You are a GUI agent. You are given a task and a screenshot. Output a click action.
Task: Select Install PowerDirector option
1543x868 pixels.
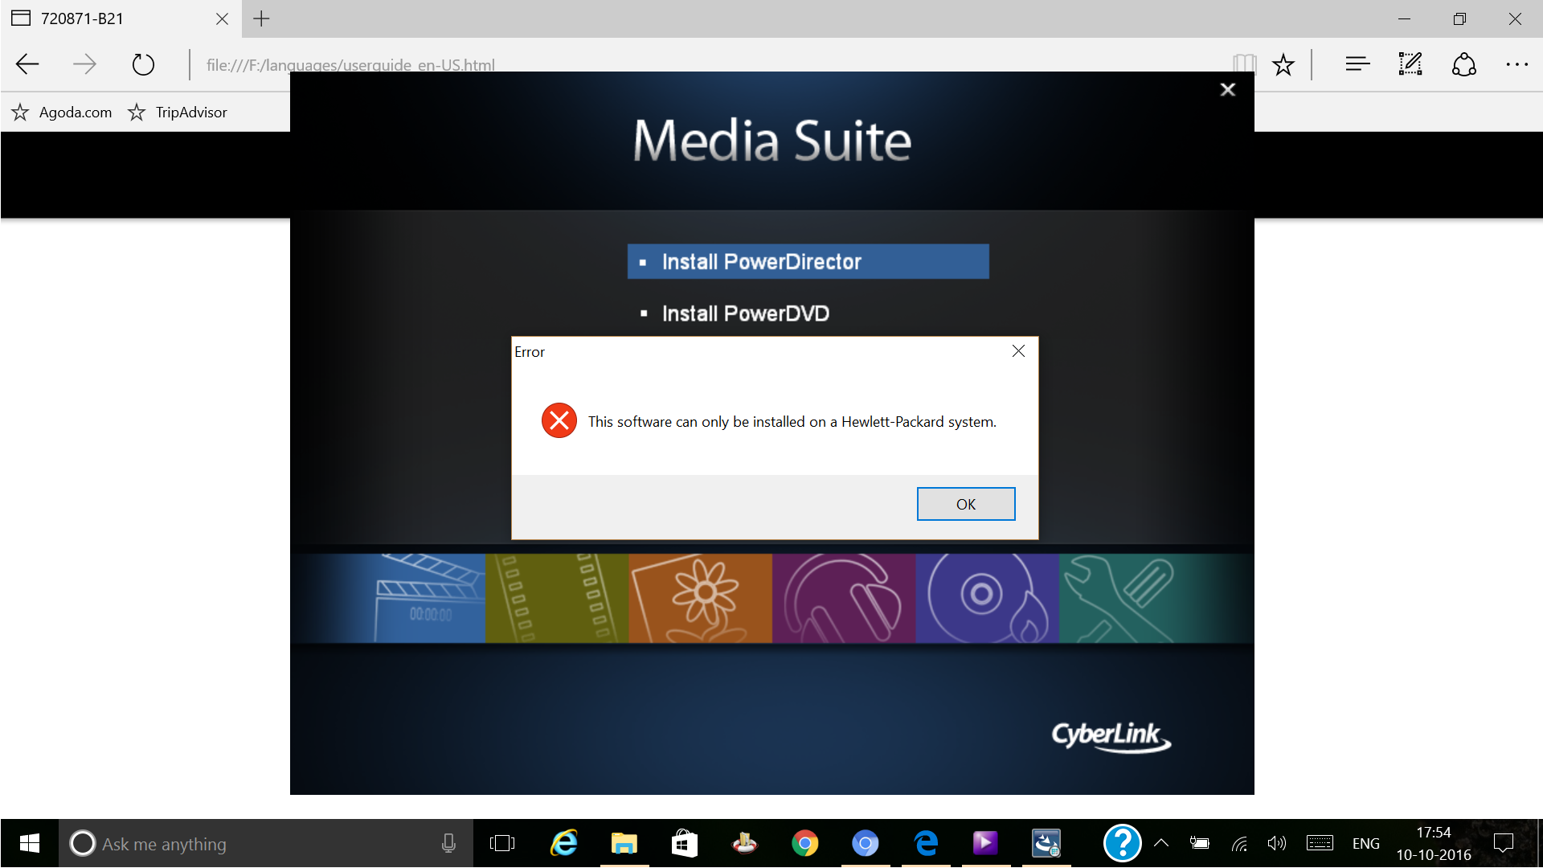tap(808, 261)
